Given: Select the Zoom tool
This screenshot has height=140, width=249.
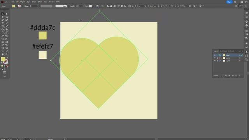Looking at the screenshot, I should [x=7, y=54].
